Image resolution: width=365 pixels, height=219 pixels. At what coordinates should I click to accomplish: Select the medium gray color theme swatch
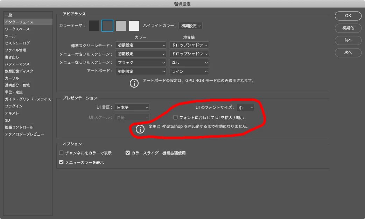pyautogui.click(x=121, y=26)
